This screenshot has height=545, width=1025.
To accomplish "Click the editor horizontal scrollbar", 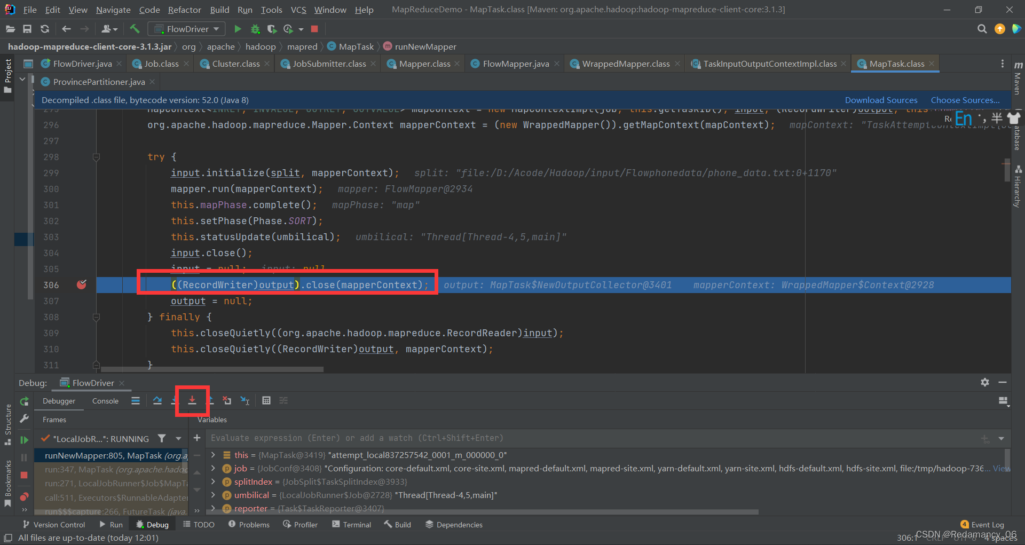I will pyautogui.click(x=212, y=369).
